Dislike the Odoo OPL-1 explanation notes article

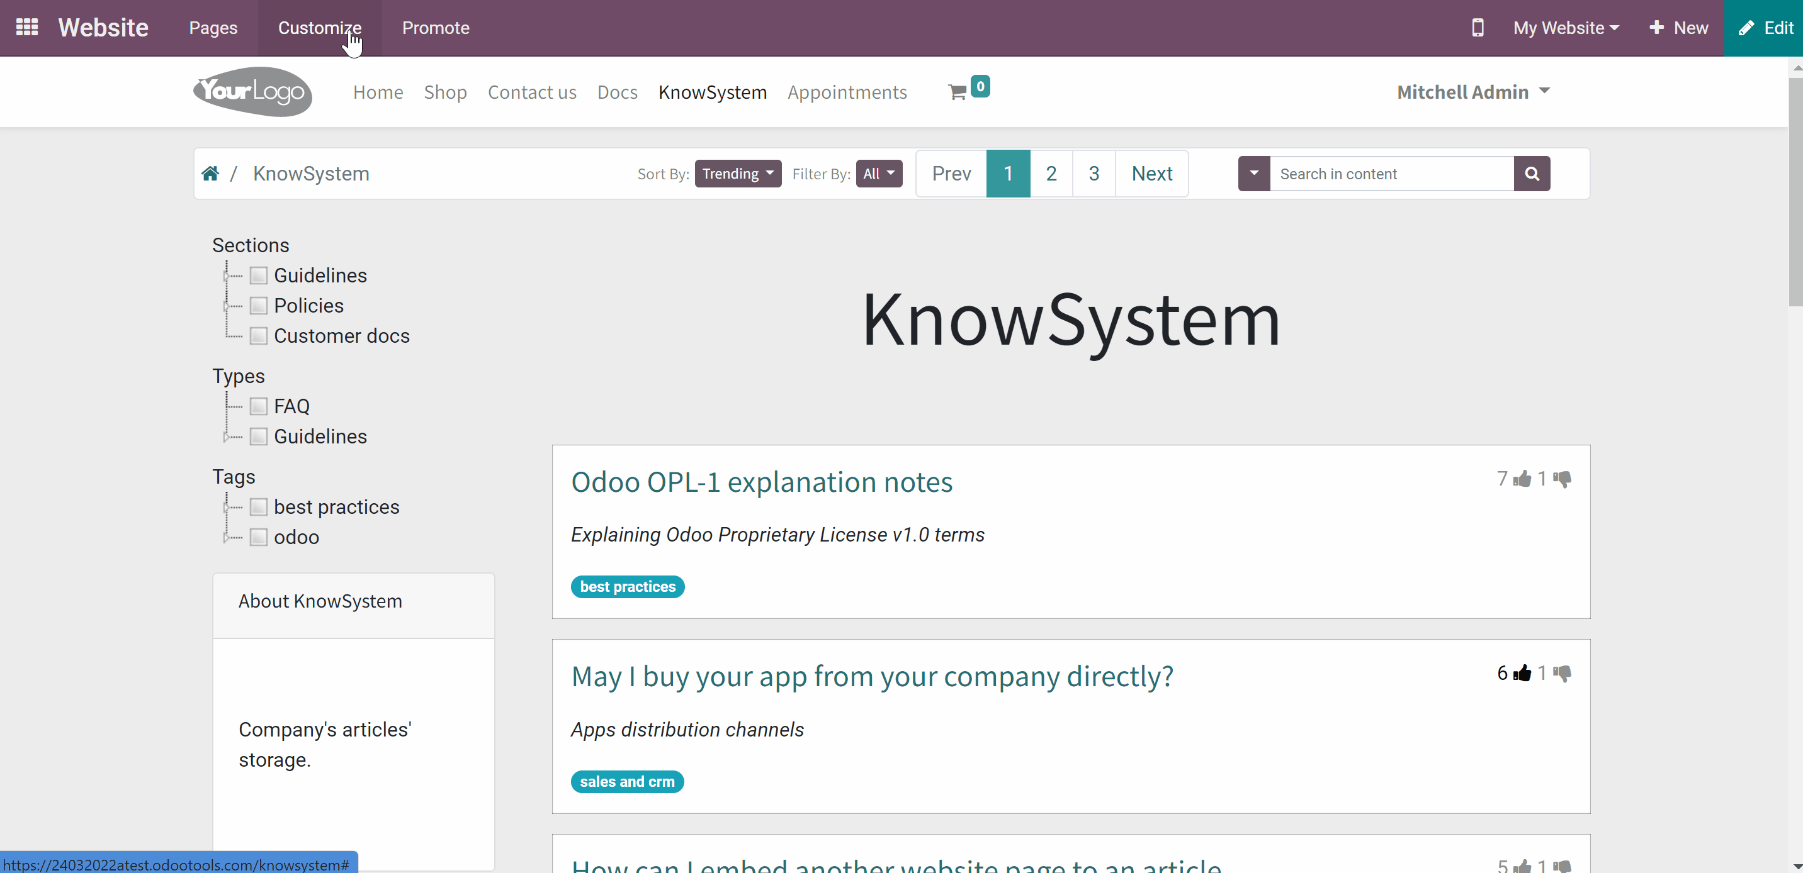pyautogui.click(x=1563, y=479)
